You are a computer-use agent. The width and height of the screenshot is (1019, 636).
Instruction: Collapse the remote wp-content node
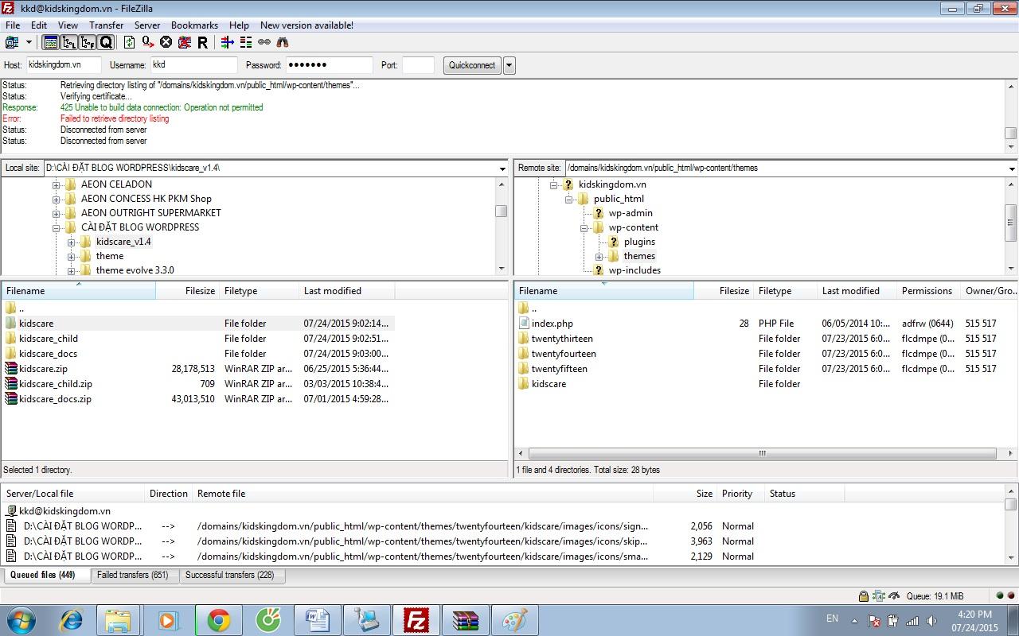tap(584, 227)
